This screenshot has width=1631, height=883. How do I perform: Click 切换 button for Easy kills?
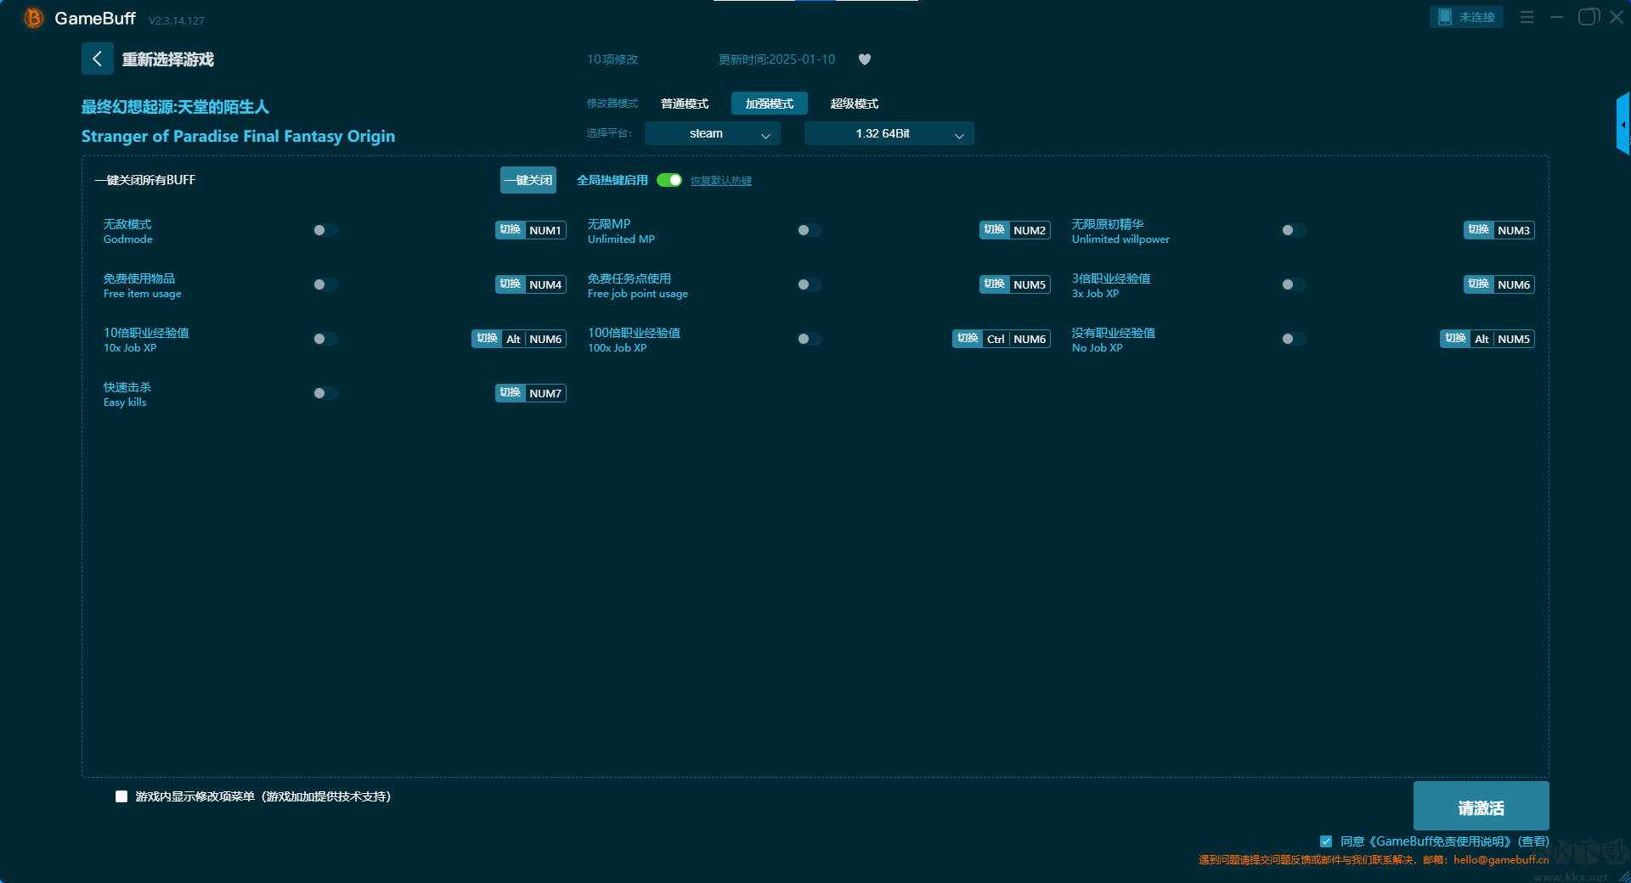tap(511, 393)
